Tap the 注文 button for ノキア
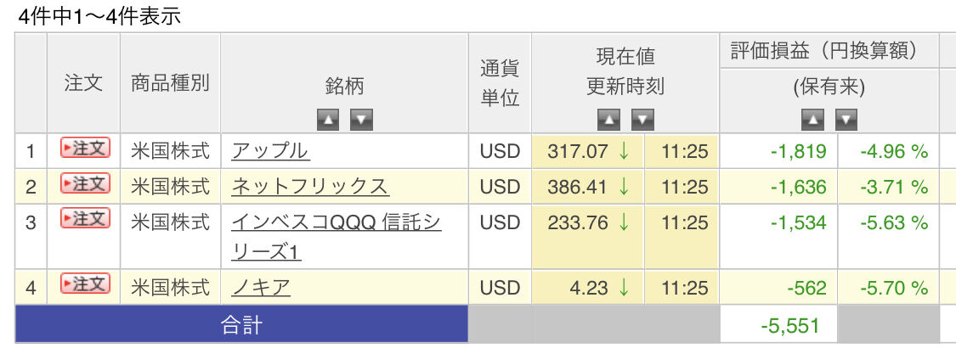 (x=85, y=284)
